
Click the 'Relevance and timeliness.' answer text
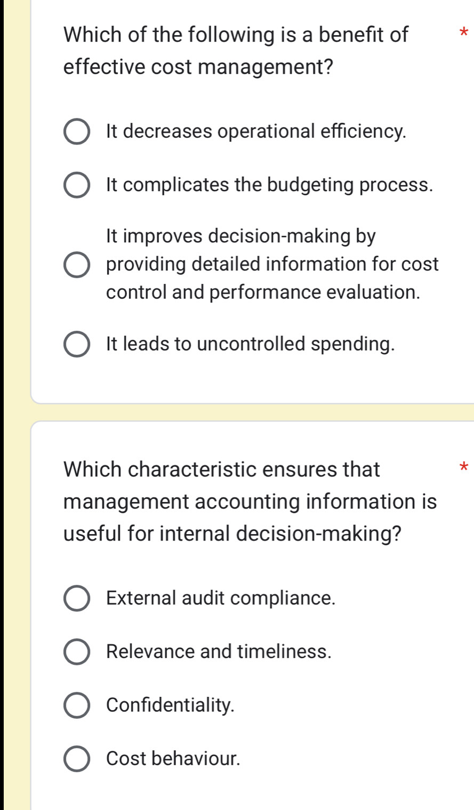coord(219,652)
